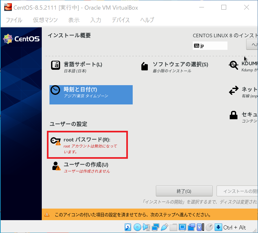The image size is (258, 233).
Task: Click the jp keyboard layout indicator
Action: 210,46
